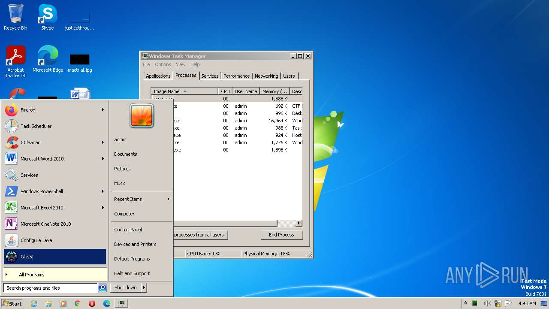549x309 pixels.
Task: Open the Shut down options arrow
Action: 144,288
